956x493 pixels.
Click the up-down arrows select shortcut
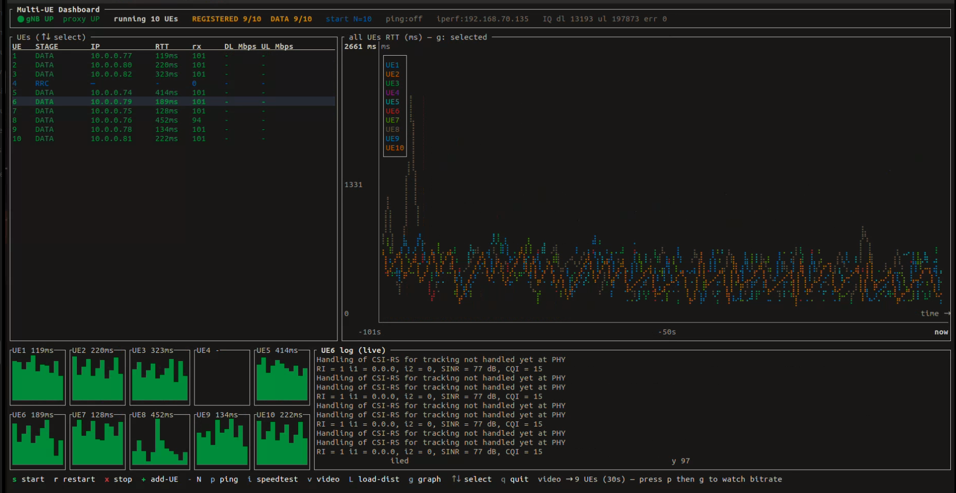(472, 479)
